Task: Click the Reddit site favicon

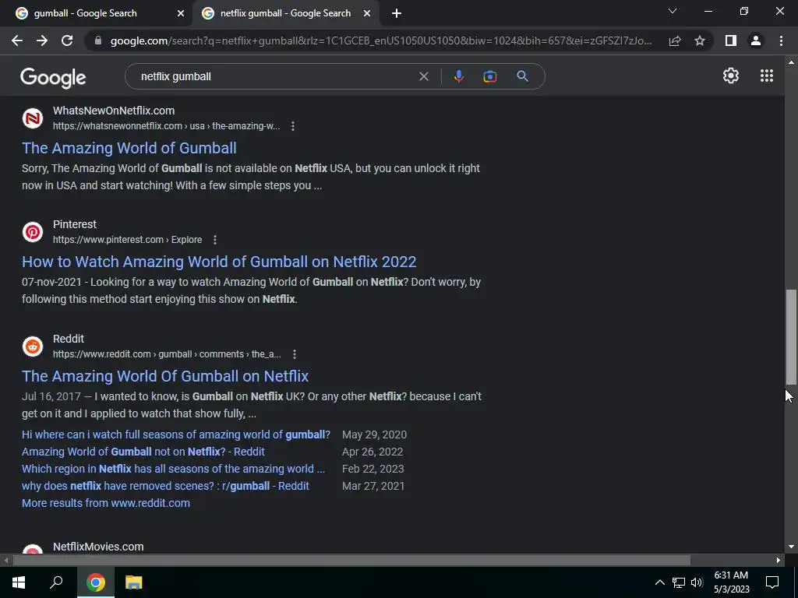Action: [33, 346]
